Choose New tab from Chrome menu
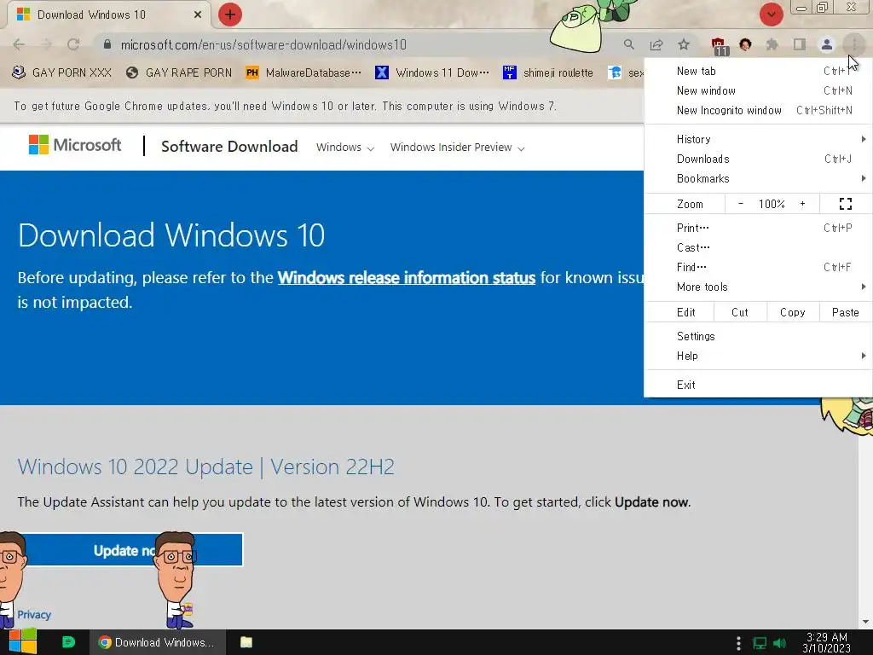The width and height of the screenshot is (873, 655). pos(758,71)
